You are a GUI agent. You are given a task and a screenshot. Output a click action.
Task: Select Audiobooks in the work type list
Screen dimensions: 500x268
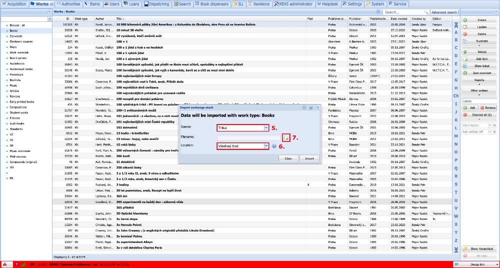tap(17, 63)
